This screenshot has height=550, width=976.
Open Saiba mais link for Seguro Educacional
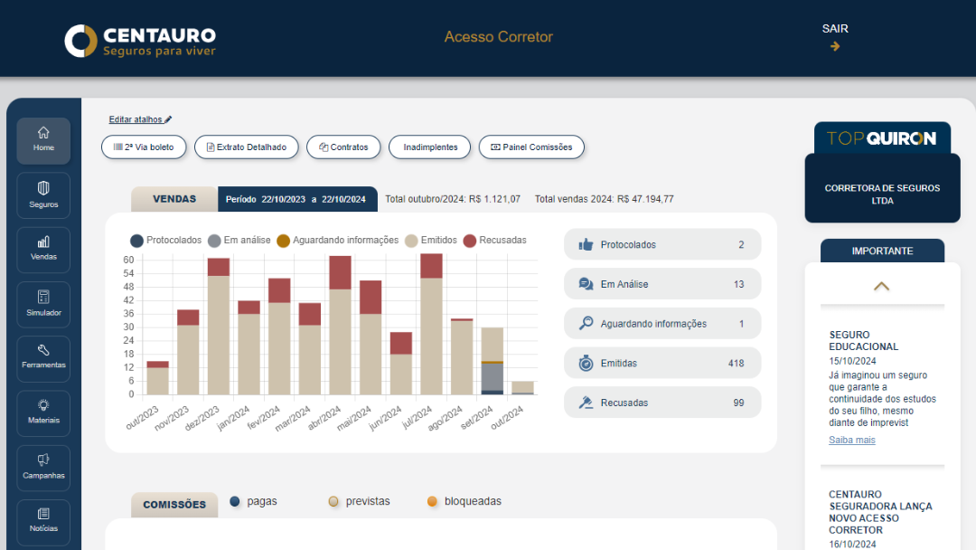pyautogui.click(x=851, y=441)
